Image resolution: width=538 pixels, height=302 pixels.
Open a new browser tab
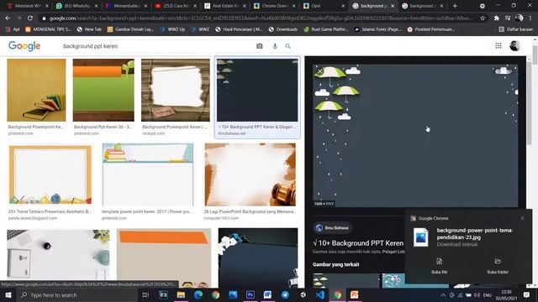(x=455, y=6)
